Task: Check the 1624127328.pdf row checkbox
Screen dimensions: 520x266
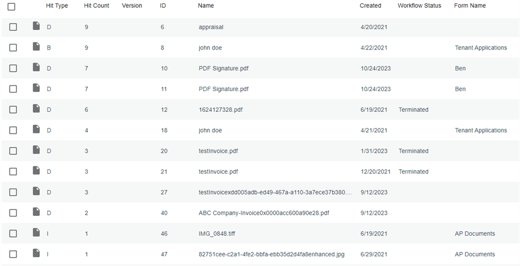Action: click(13, 110)
